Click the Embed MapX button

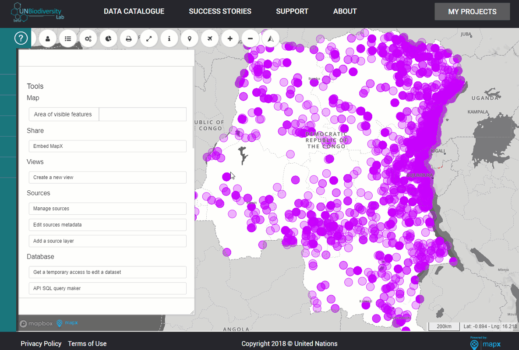[108, 146]
